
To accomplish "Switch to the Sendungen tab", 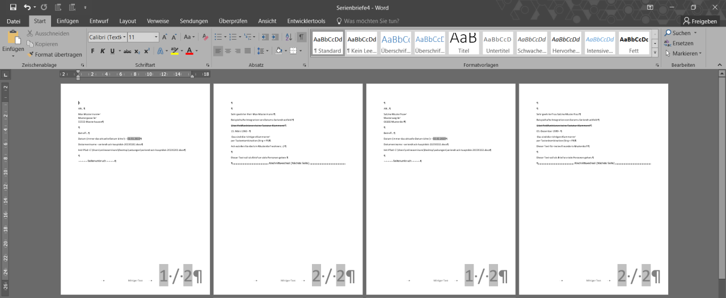I will coord(194,21).
